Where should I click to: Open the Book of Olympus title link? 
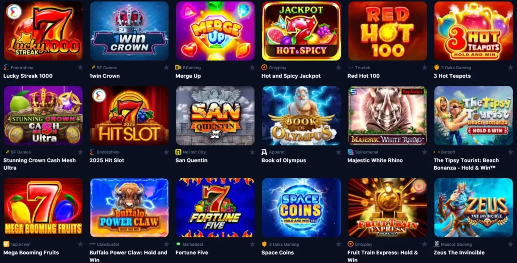(284, 161)
